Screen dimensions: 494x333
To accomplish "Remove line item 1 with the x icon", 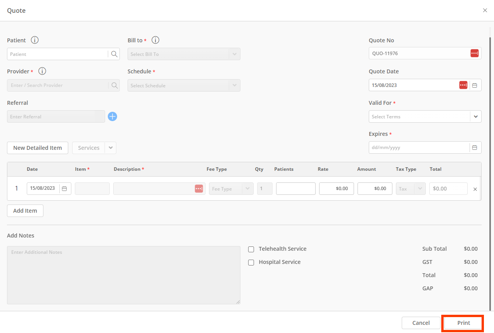I will coord(475,189).
